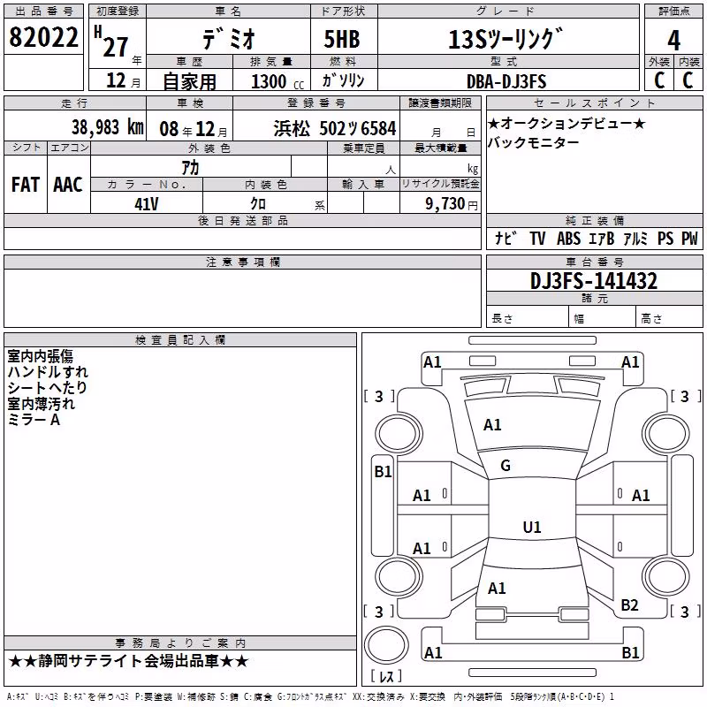This screenshot has height=707, width=707.
Task: Click the overall evaluation score 4
Action: pyautogui.click(x=673, y=40)
